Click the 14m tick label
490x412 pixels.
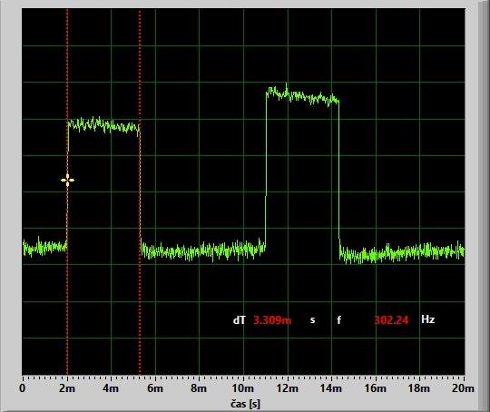pos(331,388)
